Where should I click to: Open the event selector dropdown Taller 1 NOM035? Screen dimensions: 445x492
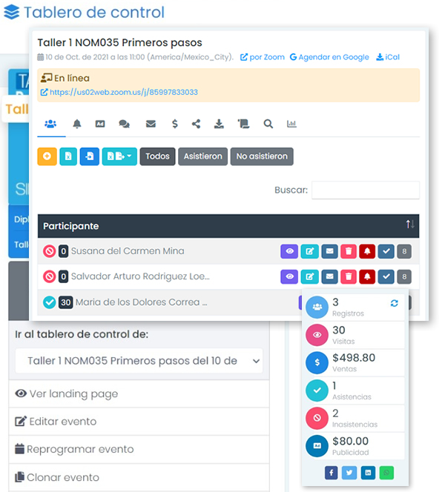[139, 361]
